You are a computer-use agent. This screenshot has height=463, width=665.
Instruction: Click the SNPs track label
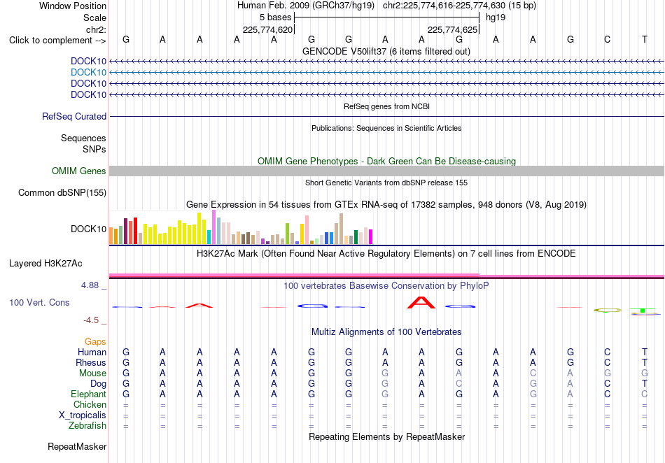click(x=94, y=150)
